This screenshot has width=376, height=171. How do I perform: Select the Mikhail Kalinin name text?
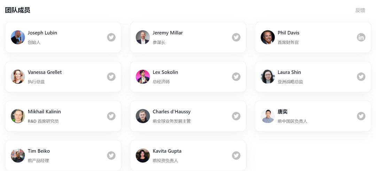click(44, 112)
